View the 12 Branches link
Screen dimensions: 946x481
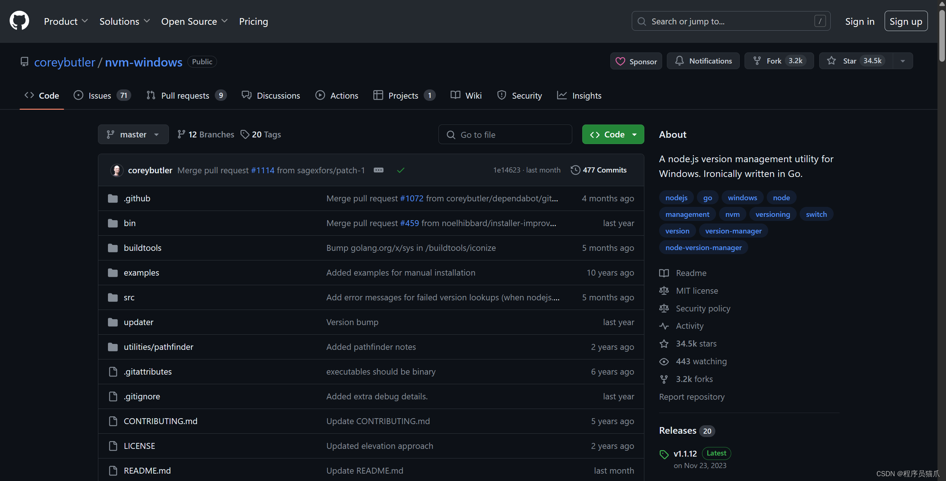pos(206,134)
